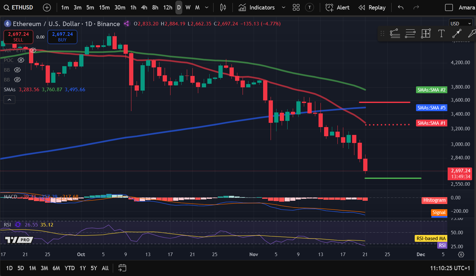
Task: Select the Text tool on the right toolbar
Action: [x=441, y=33]
